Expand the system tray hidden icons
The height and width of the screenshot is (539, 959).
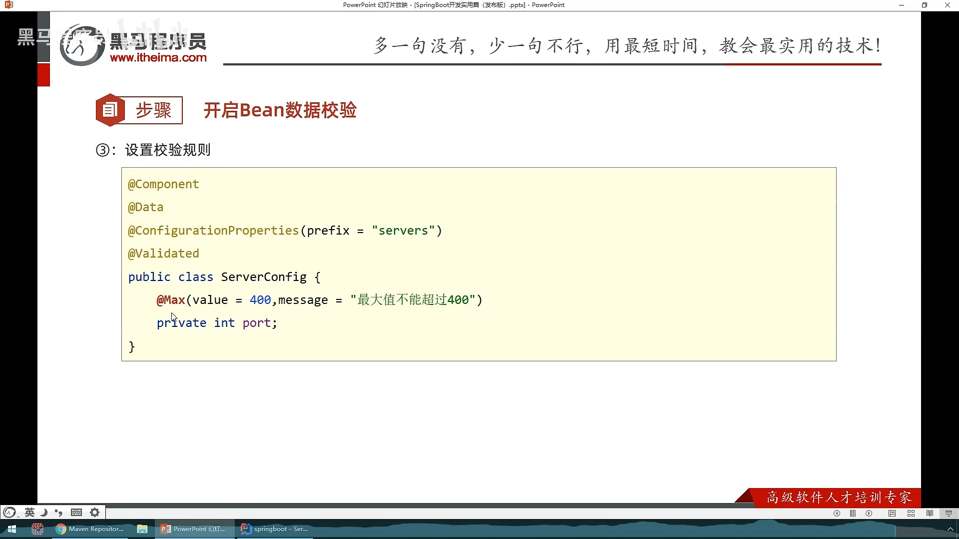(x=950, y=529)
